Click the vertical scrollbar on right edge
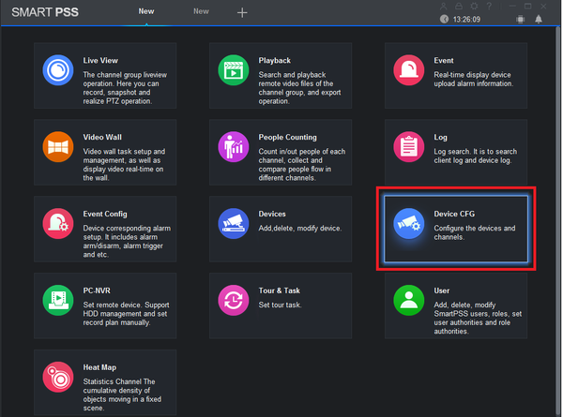Screen dimensions: 563x417 558,218
